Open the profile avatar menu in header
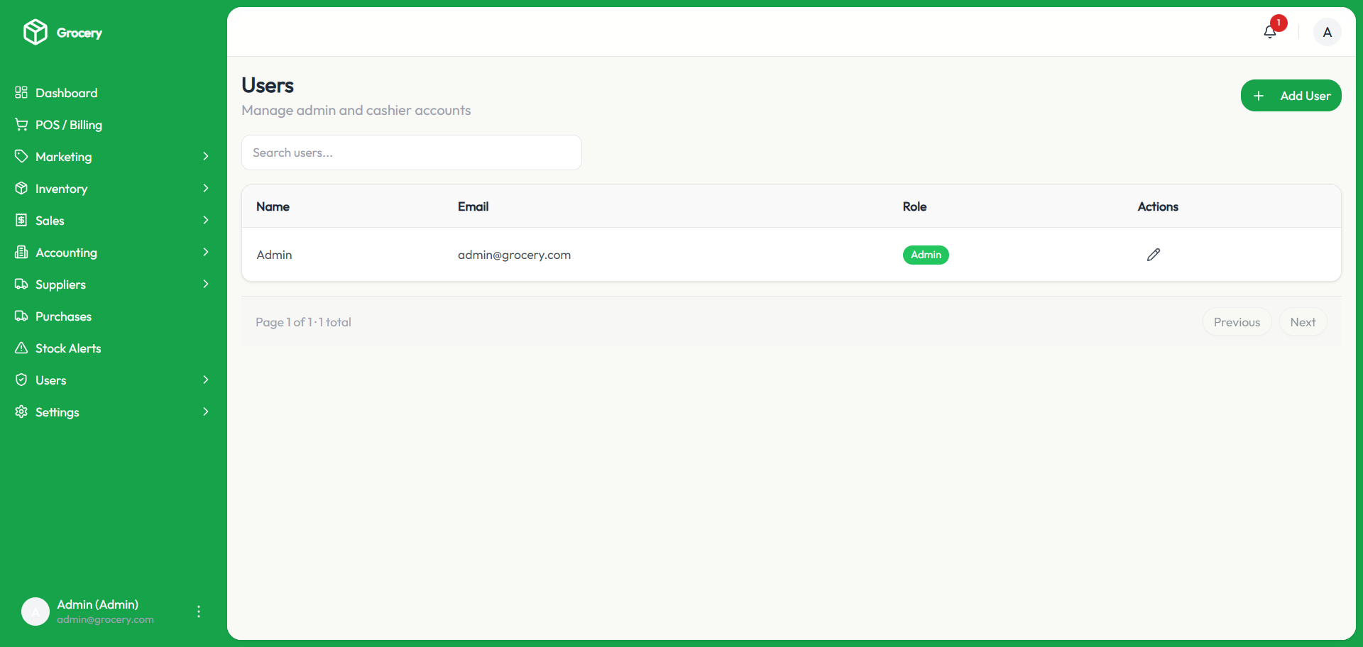This screenshot has width=1363, height=647. [1327, 32]
